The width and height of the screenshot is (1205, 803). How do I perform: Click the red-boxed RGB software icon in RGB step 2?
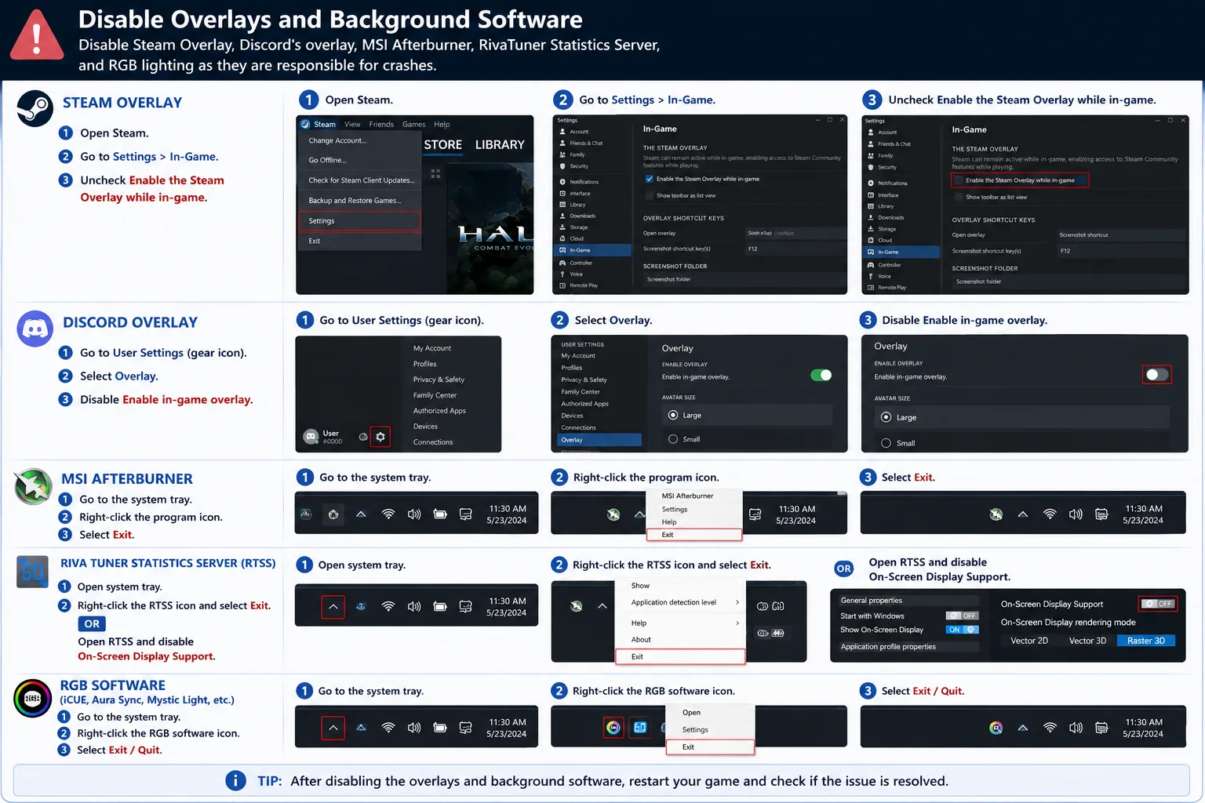click(613, 728)
